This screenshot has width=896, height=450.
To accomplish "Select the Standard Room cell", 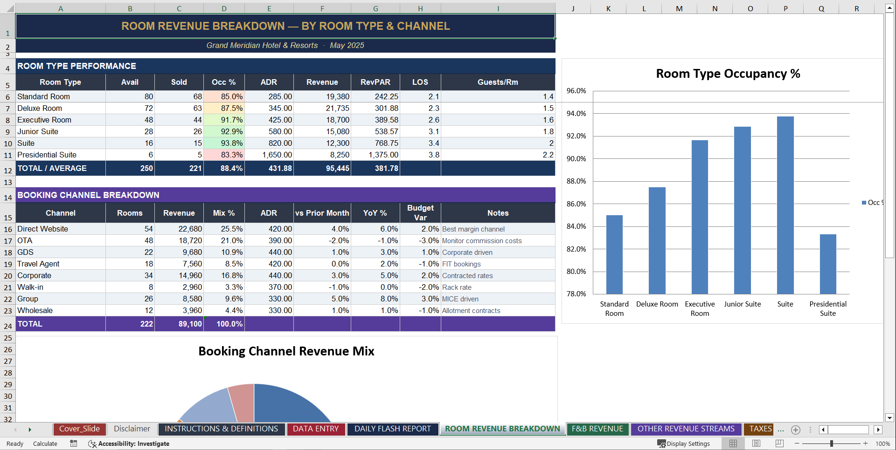I will pyautogui.click(x=61, y=96).
